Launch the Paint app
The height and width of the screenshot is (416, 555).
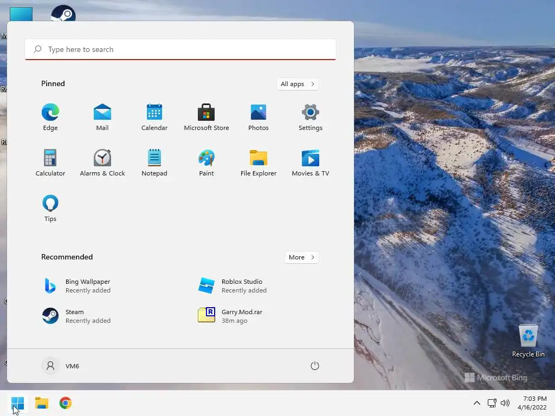(206, 162)
